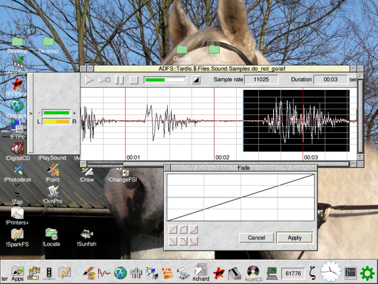The image size is (378, 284).
Task: Adjust the L/R balance slider
Action: tap(56, 122)
